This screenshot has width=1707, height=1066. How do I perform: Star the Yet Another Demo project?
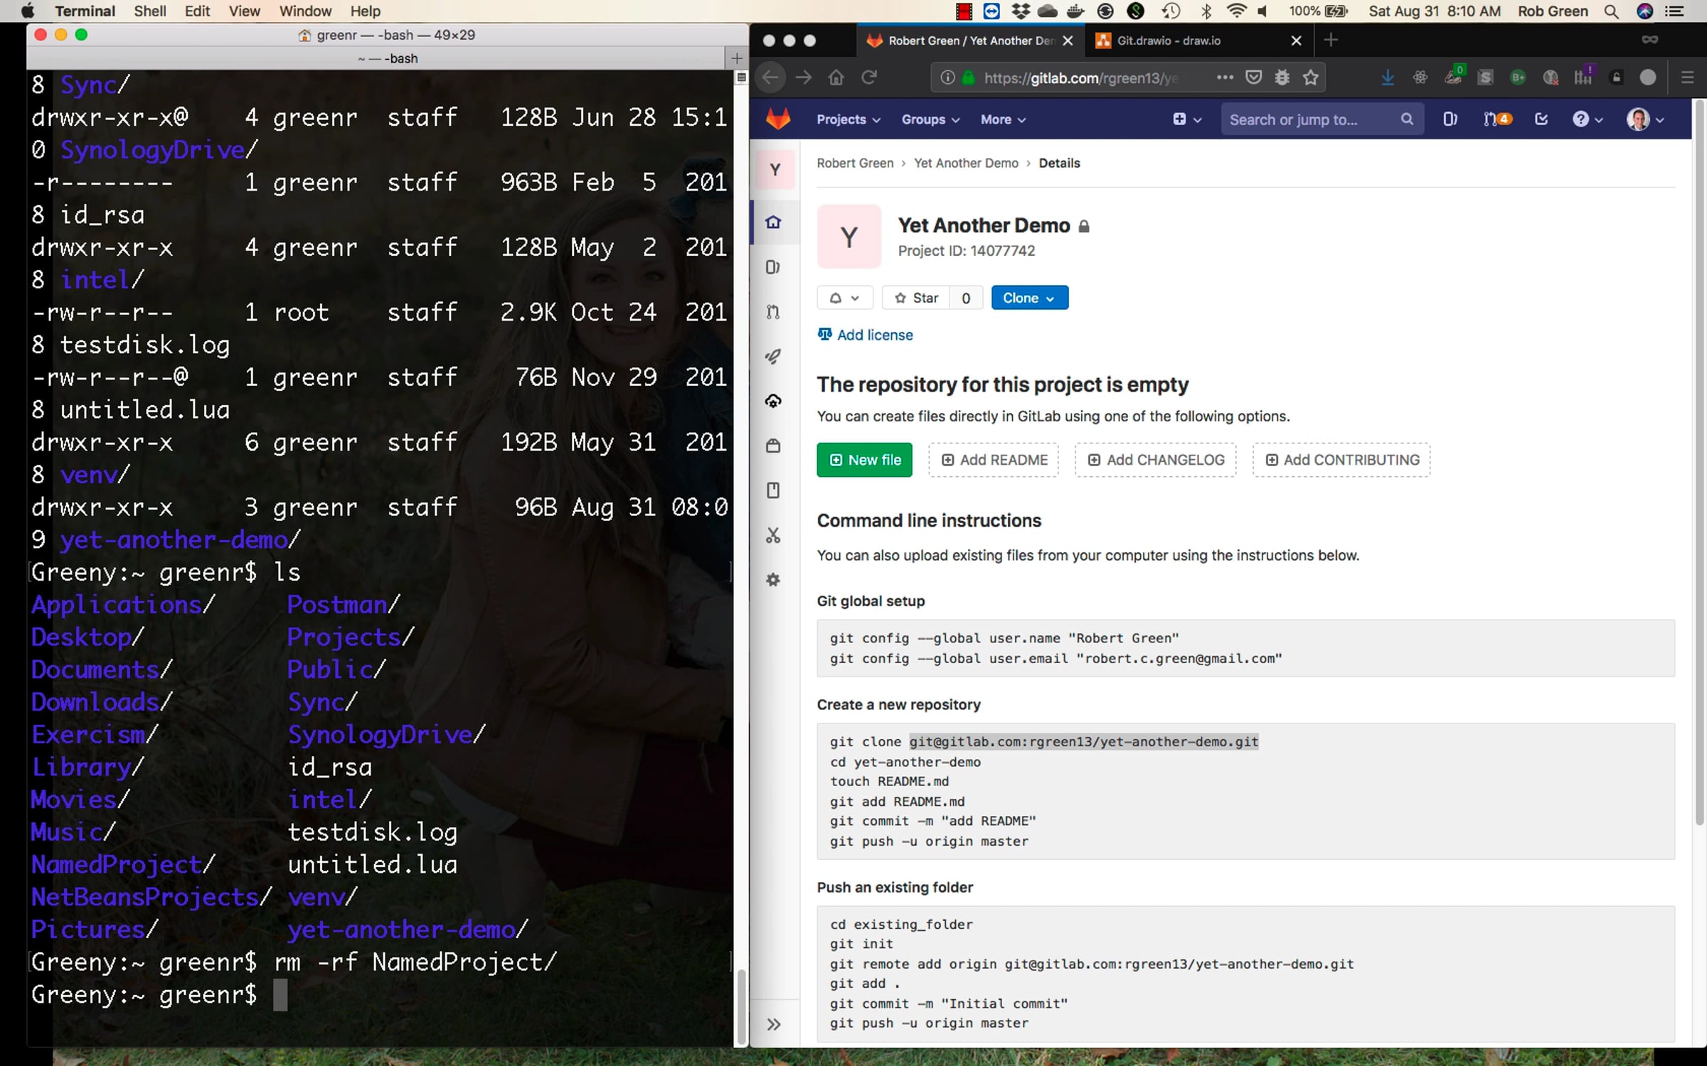click(916, 298)
